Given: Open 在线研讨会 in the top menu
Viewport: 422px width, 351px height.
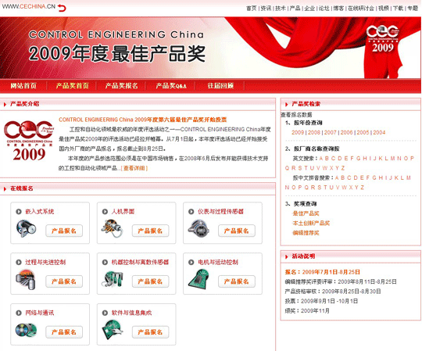Looking at the screenshot, I should tap(361, 9).
